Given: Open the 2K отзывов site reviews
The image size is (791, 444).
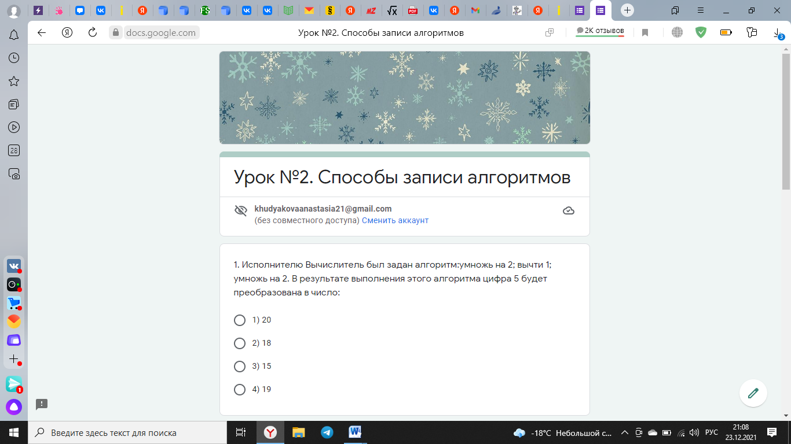Looking at the screenshot, I should pyautogui.click(x=600, y=31).
